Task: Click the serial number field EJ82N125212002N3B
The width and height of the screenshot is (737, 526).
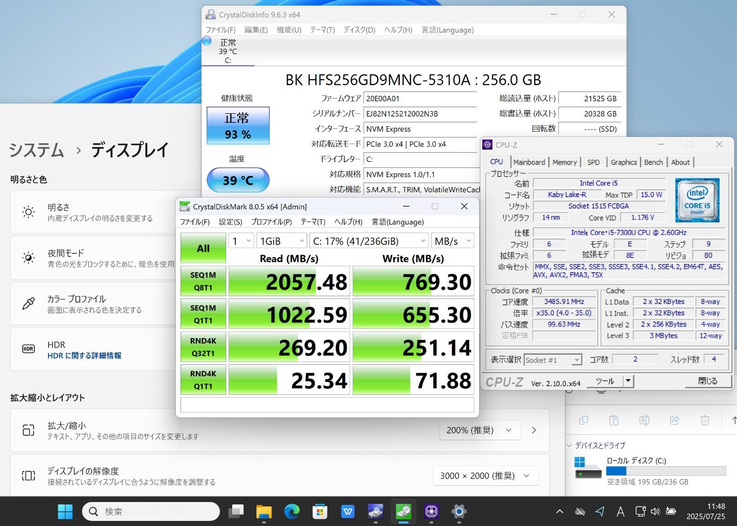Action: tap(420, 114)
